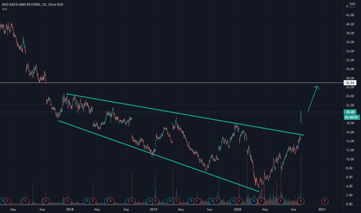This screenshot has width=361, height=213.
Task: Click the earnings E marker under the breakout candle
Action: (301, 201)
